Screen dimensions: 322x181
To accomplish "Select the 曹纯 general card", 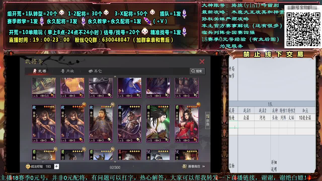I will 101,123.
